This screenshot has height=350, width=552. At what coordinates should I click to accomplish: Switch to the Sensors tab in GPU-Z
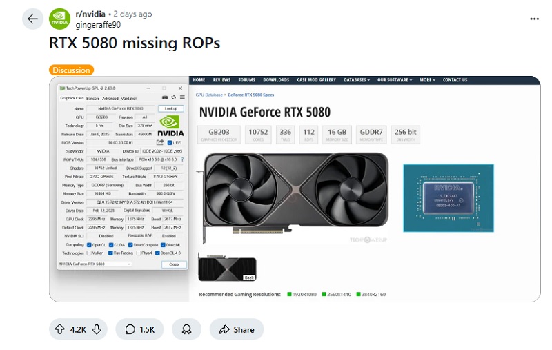tap(92, 98)
